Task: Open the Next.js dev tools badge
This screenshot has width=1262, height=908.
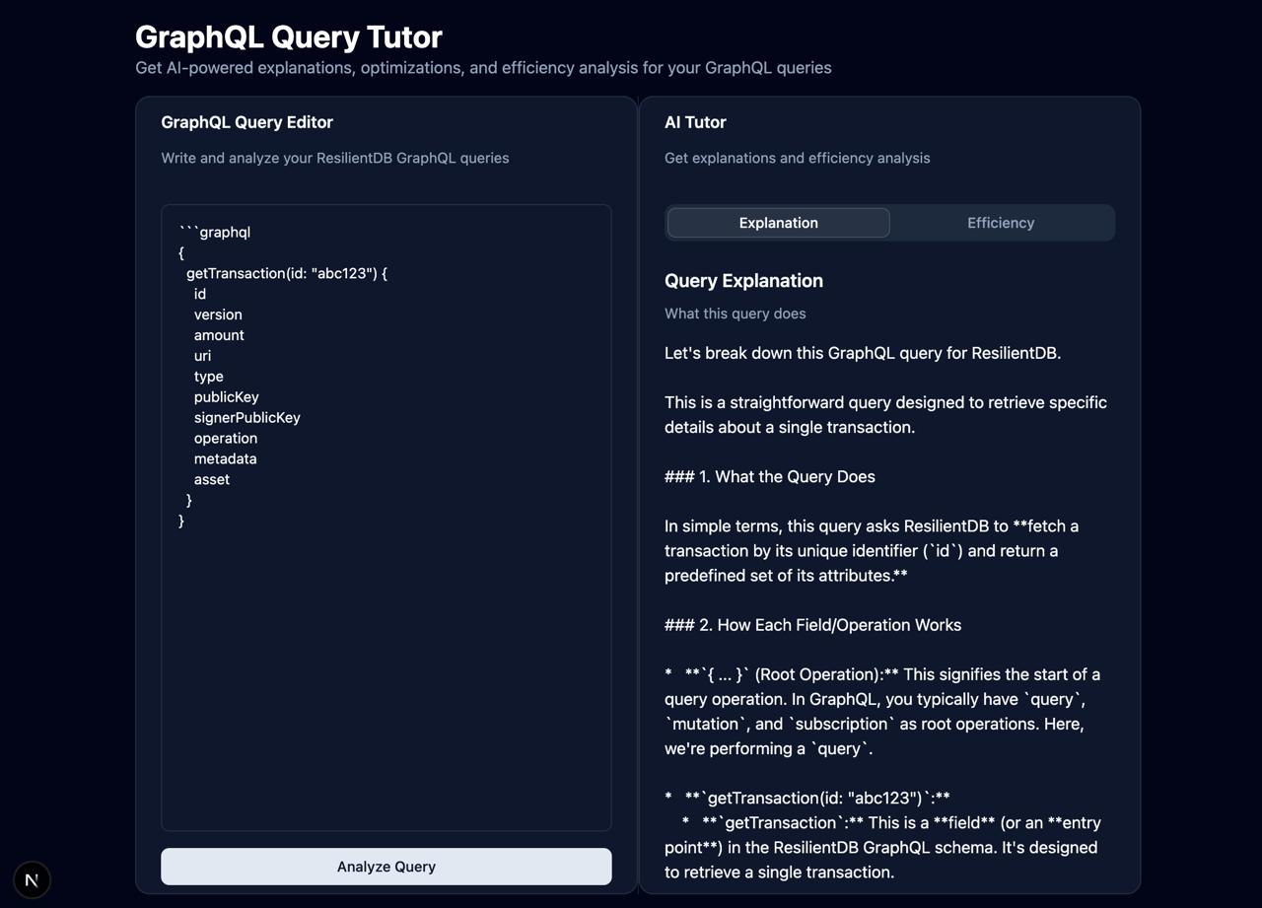Action: click(32, 879)
